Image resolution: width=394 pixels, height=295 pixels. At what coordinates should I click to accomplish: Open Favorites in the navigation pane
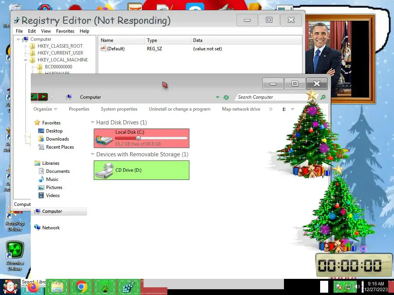click(51, 123)
